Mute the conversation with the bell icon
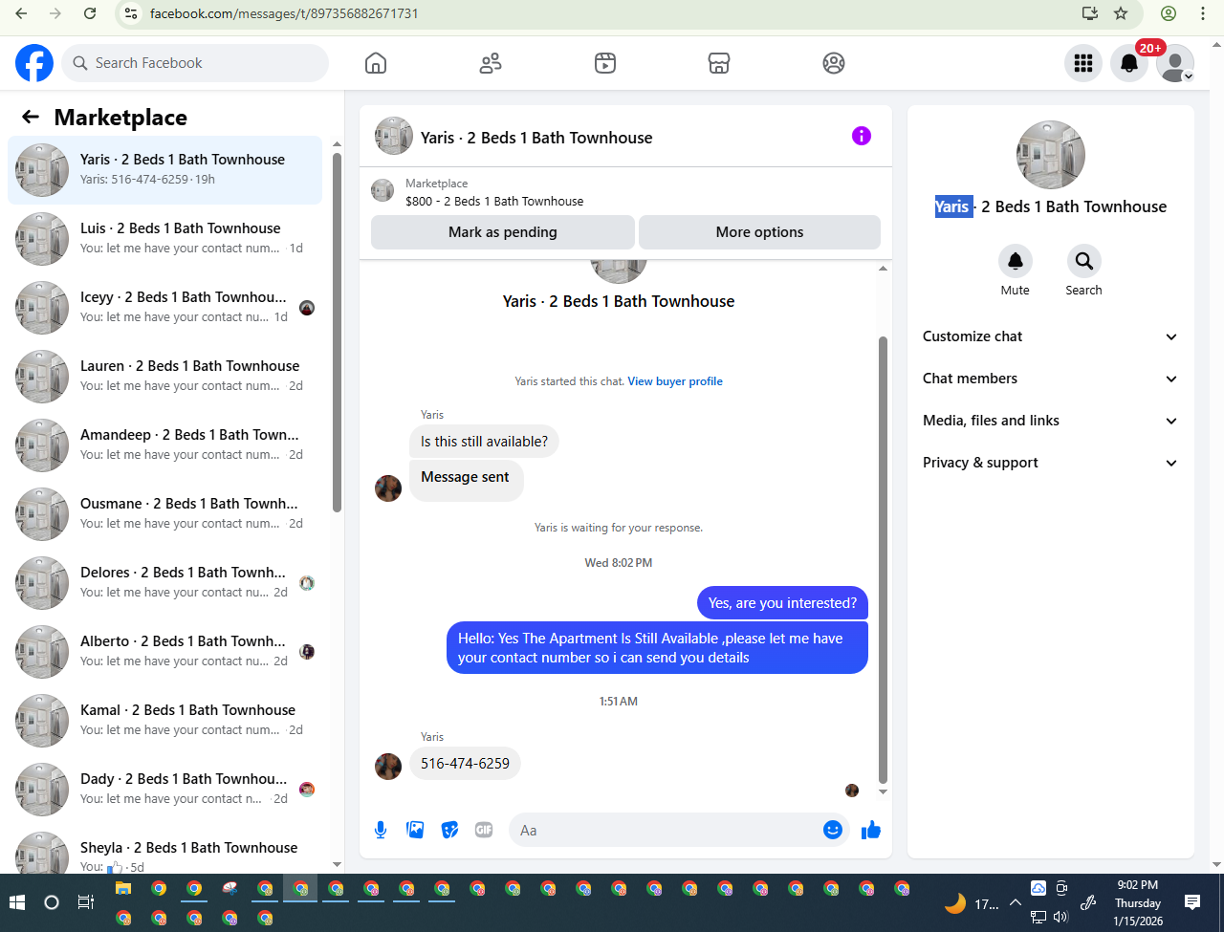 click(1016, 261)
